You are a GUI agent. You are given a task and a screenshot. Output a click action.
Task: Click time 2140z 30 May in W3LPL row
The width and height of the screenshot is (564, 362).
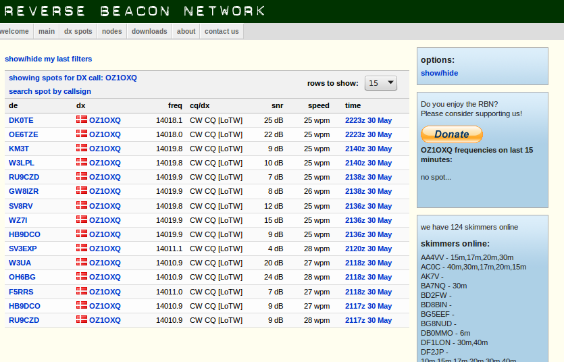tap(368, 163)
